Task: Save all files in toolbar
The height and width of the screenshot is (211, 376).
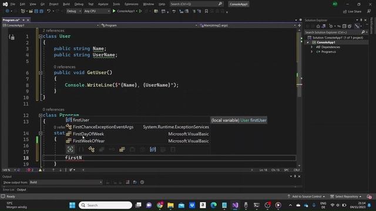Action: [41, 11]
